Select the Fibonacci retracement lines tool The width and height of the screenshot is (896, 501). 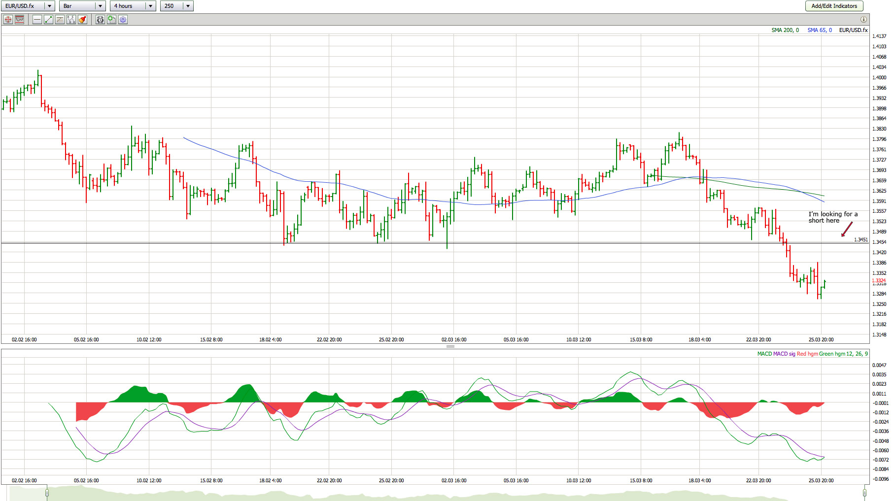[x=60, y=20]
